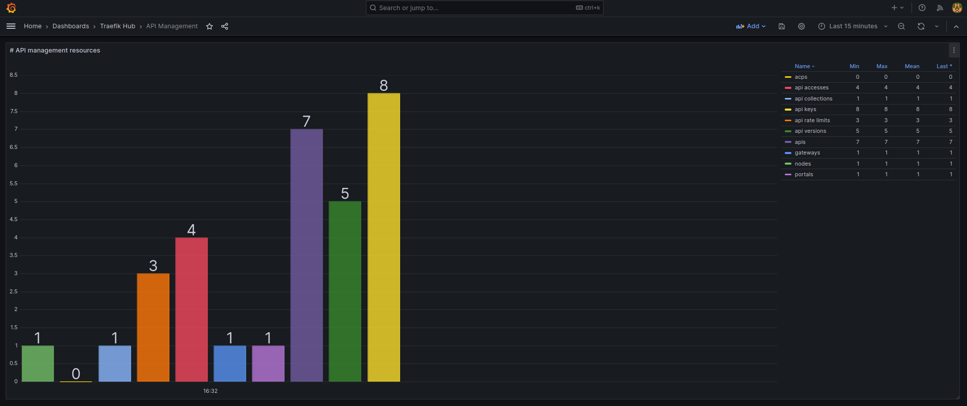Viewport: 967px width, 406px height.
Task: Toggle the api collections legend series
Action: click(814, 99)
